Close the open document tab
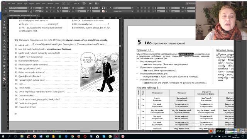The width and height of the screenshot is (247, 139). (x=37, y=15)
